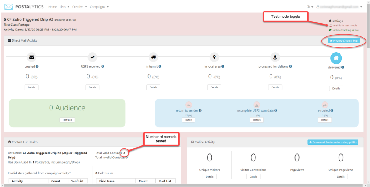
Task: Click the return to sender arrow icon
Action: point(189,105)
